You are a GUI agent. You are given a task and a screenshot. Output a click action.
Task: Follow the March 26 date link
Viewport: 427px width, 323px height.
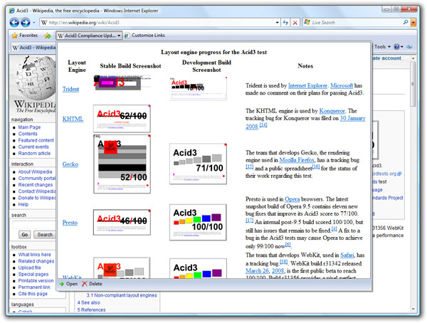[x=257, y=271]
